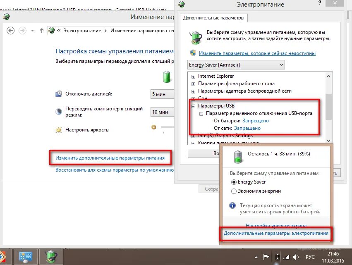This screenshot has width=352, height=265.
Task: Click Настройка яркости экрана link in flyout
Action: point(276,225)
